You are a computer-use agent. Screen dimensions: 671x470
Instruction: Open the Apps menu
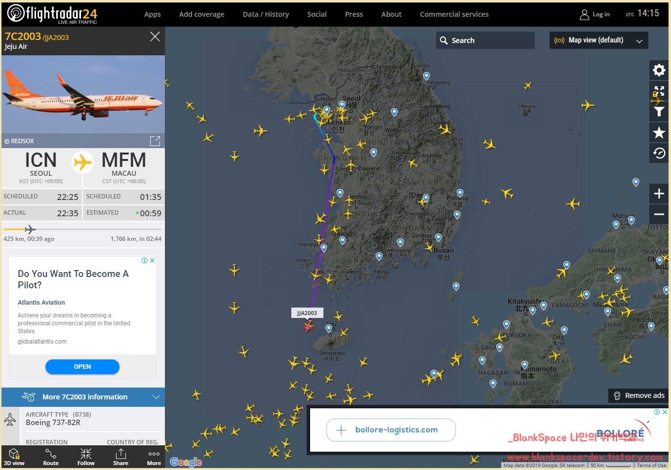[153, 14]
